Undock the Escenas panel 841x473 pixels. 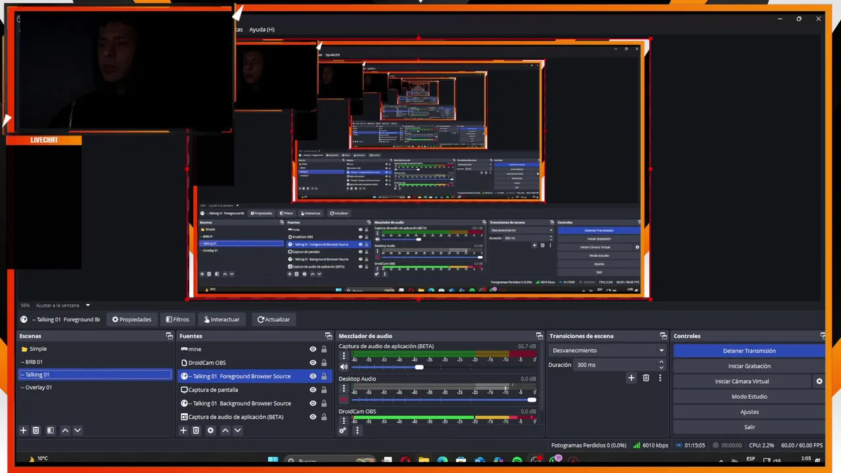point(169,336)
